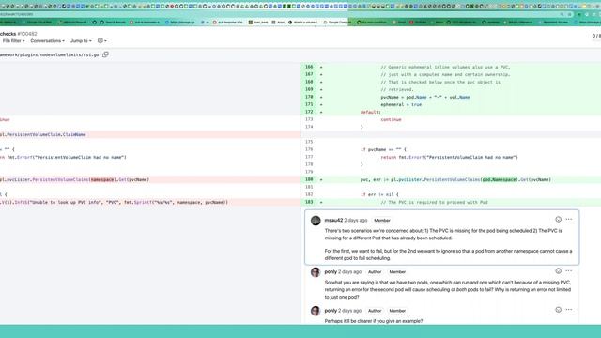Select line number 166 in the diff
601x338 pixels.
(309, 67)
